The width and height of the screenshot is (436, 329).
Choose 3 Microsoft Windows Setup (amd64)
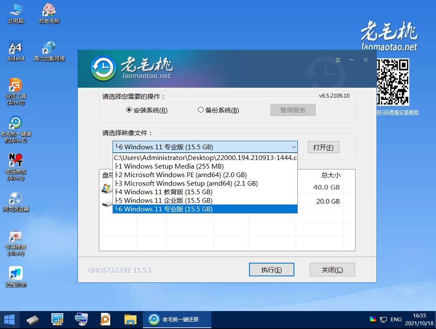[x=205, y=184]
